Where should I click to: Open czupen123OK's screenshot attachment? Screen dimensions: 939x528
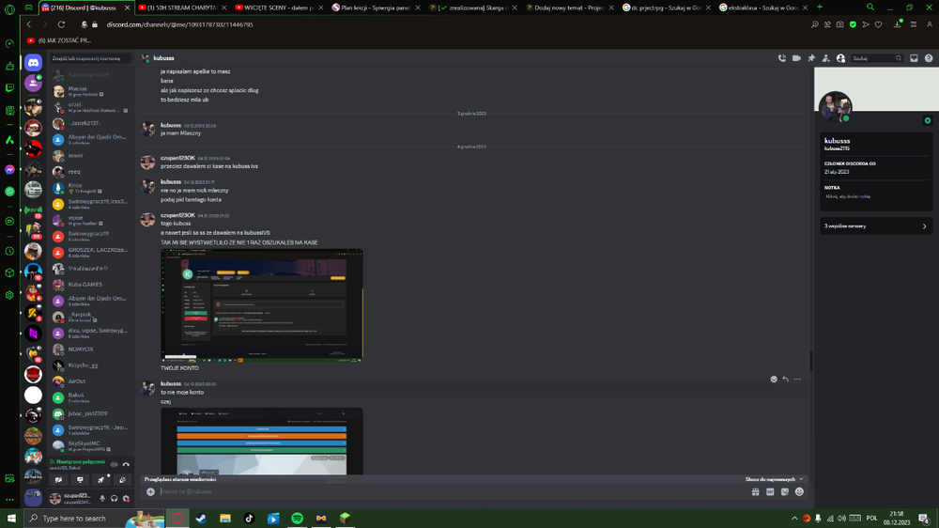click(262, 305)
